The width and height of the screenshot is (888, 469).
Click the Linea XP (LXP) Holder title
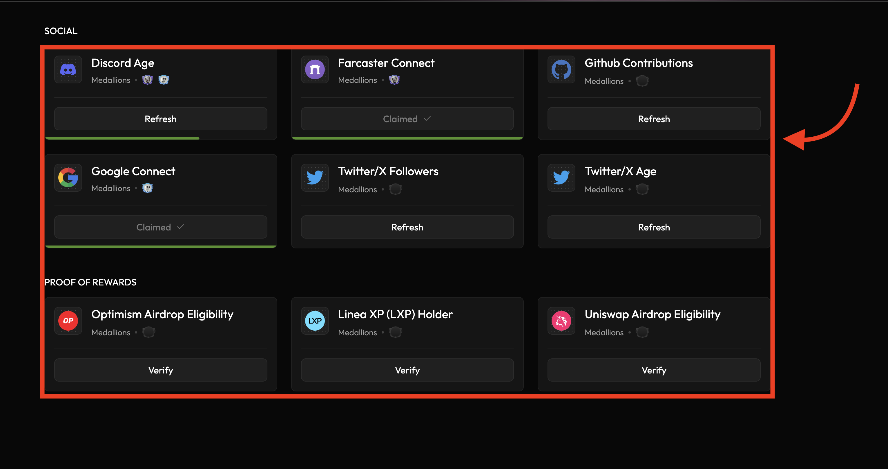tap(395, 314)
